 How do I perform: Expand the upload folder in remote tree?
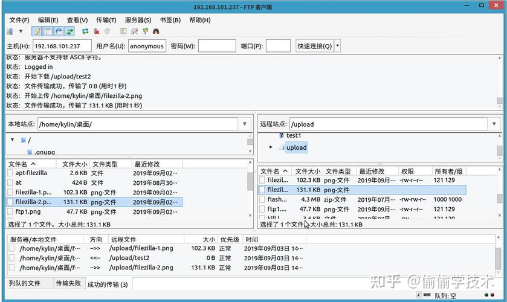pyautogui.click(x=271, y=147)
